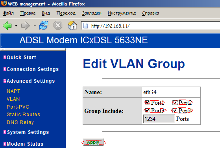Open the Переход menu

click(66, 13)
